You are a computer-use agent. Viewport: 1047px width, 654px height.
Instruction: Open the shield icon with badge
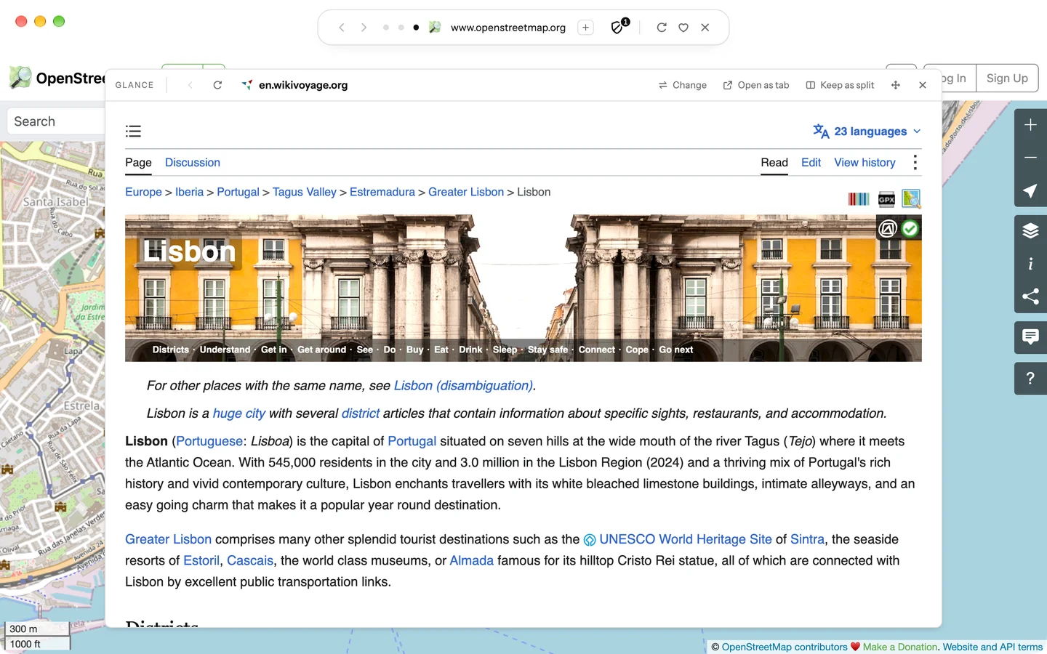(x=619, y=27)
